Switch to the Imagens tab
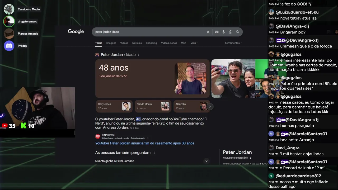The image size is (338, 190). pos(111,43)
